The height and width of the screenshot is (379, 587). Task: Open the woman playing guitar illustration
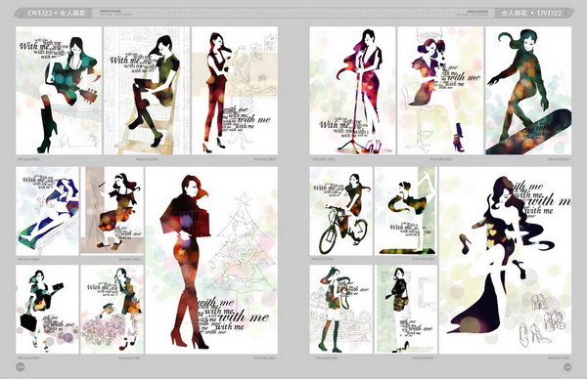click(59, 91)
